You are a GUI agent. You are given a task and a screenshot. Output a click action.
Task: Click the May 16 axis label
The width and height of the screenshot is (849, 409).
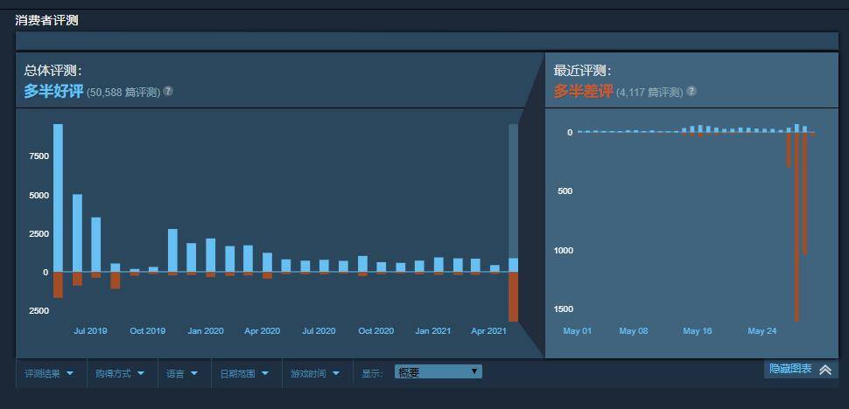[x=698, y=331]
